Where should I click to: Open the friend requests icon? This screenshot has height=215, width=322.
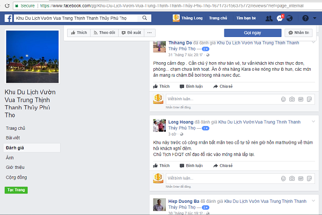point(269,18)
